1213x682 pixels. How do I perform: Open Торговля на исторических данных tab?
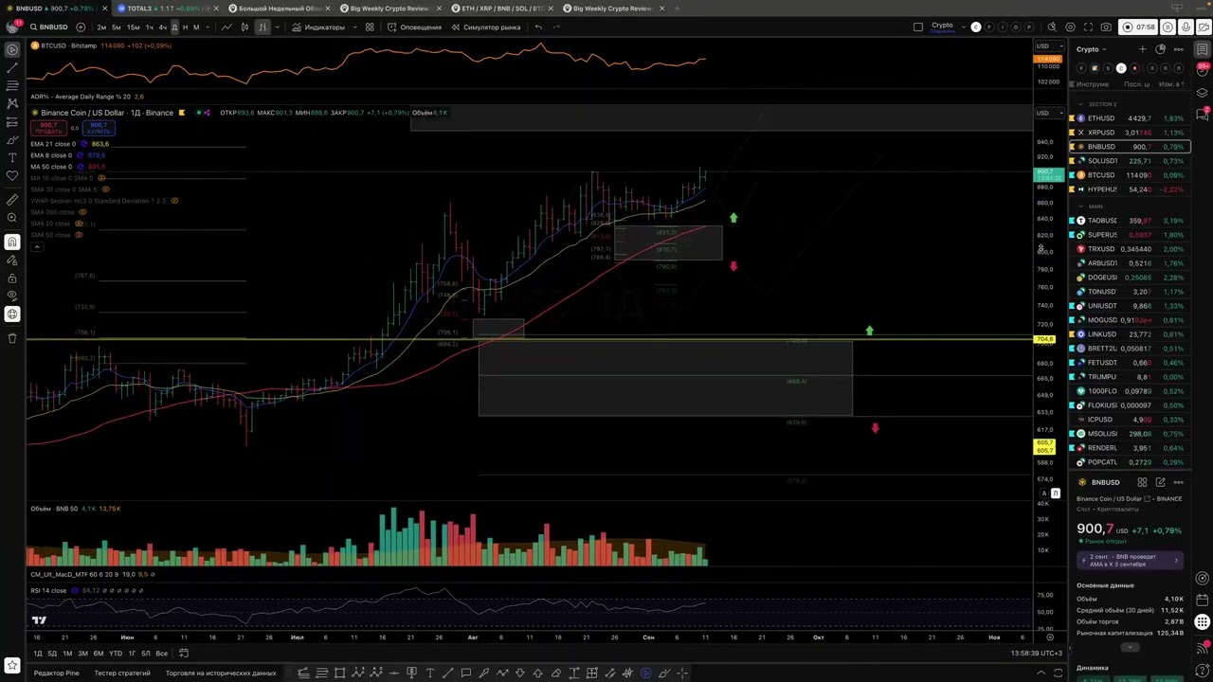point(221,673)
